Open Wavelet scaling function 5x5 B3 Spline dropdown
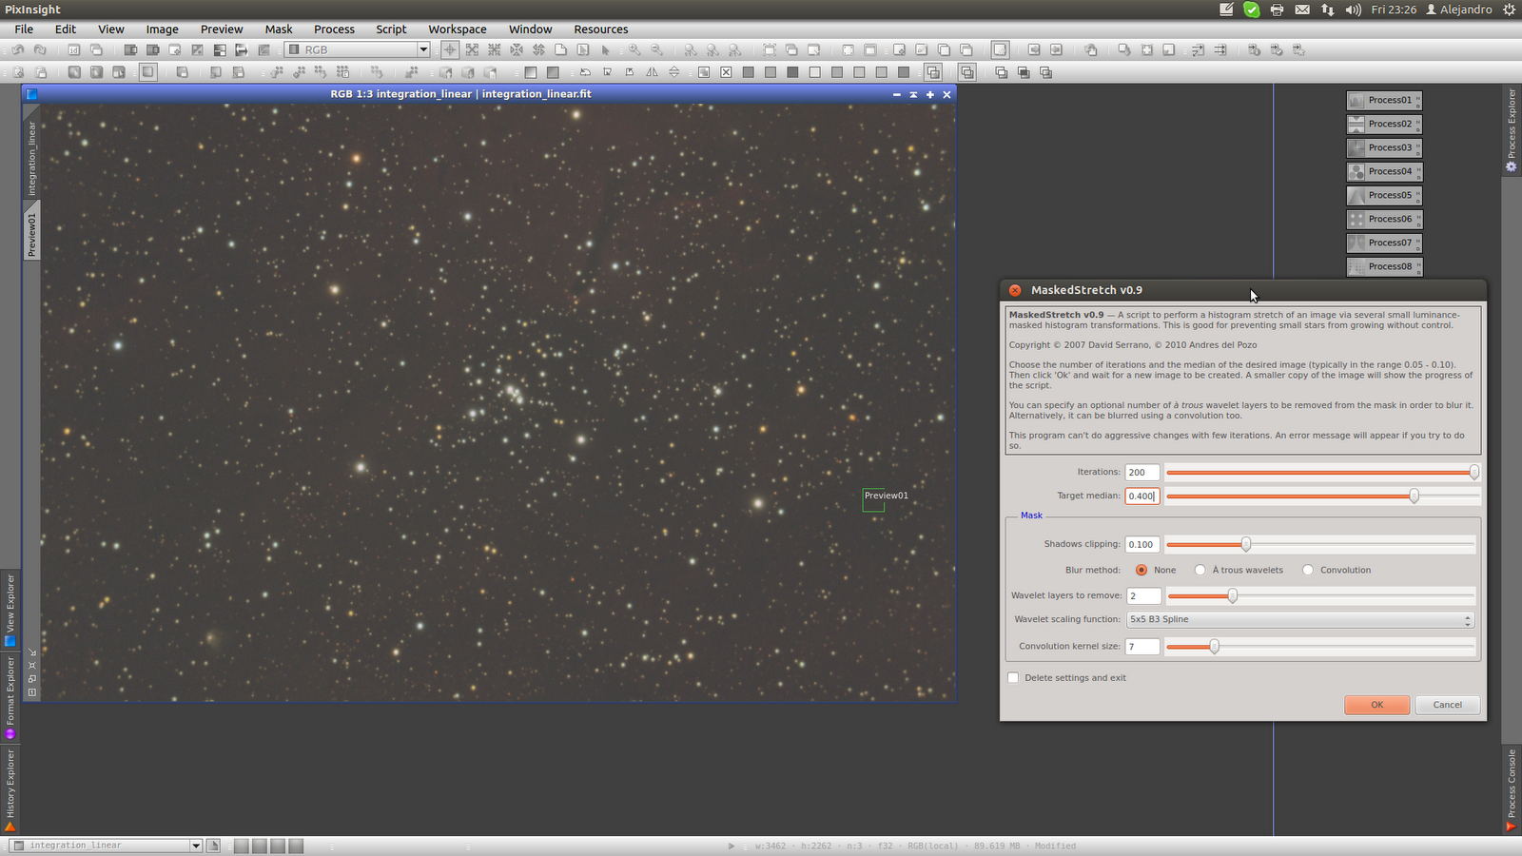The width and height of the screenshot is (1522, 856). click(1300, 619)
